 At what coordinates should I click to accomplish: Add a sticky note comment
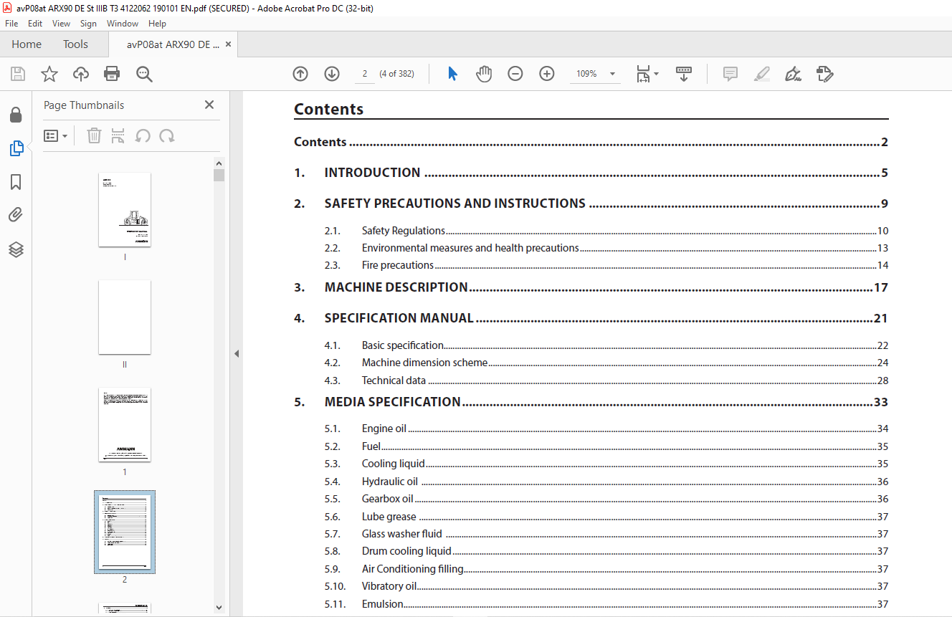tap(730, 74)
